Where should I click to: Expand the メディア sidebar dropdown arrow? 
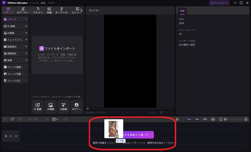click(x=26, y=19)
